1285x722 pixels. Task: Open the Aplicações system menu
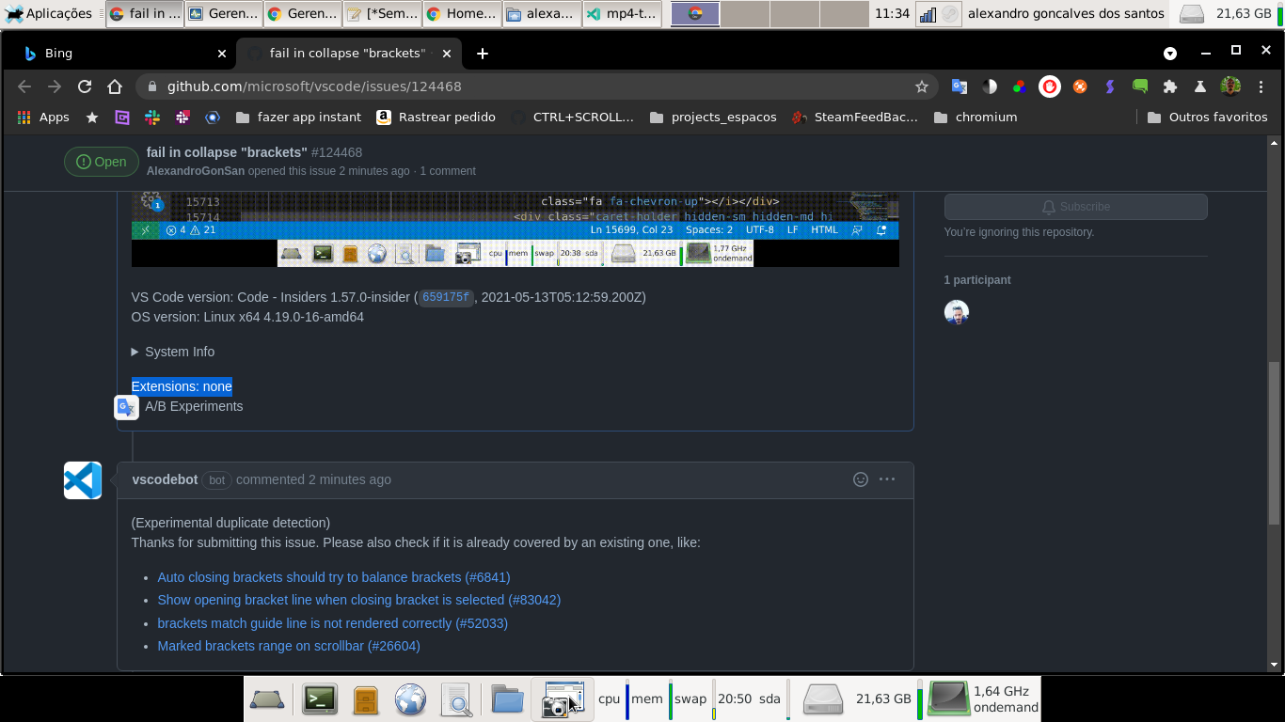pos(49,13)
